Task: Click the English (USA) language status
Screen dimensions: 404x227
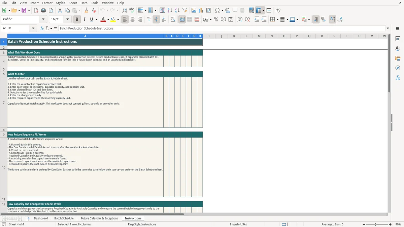Action: click(x=238, y=224)
